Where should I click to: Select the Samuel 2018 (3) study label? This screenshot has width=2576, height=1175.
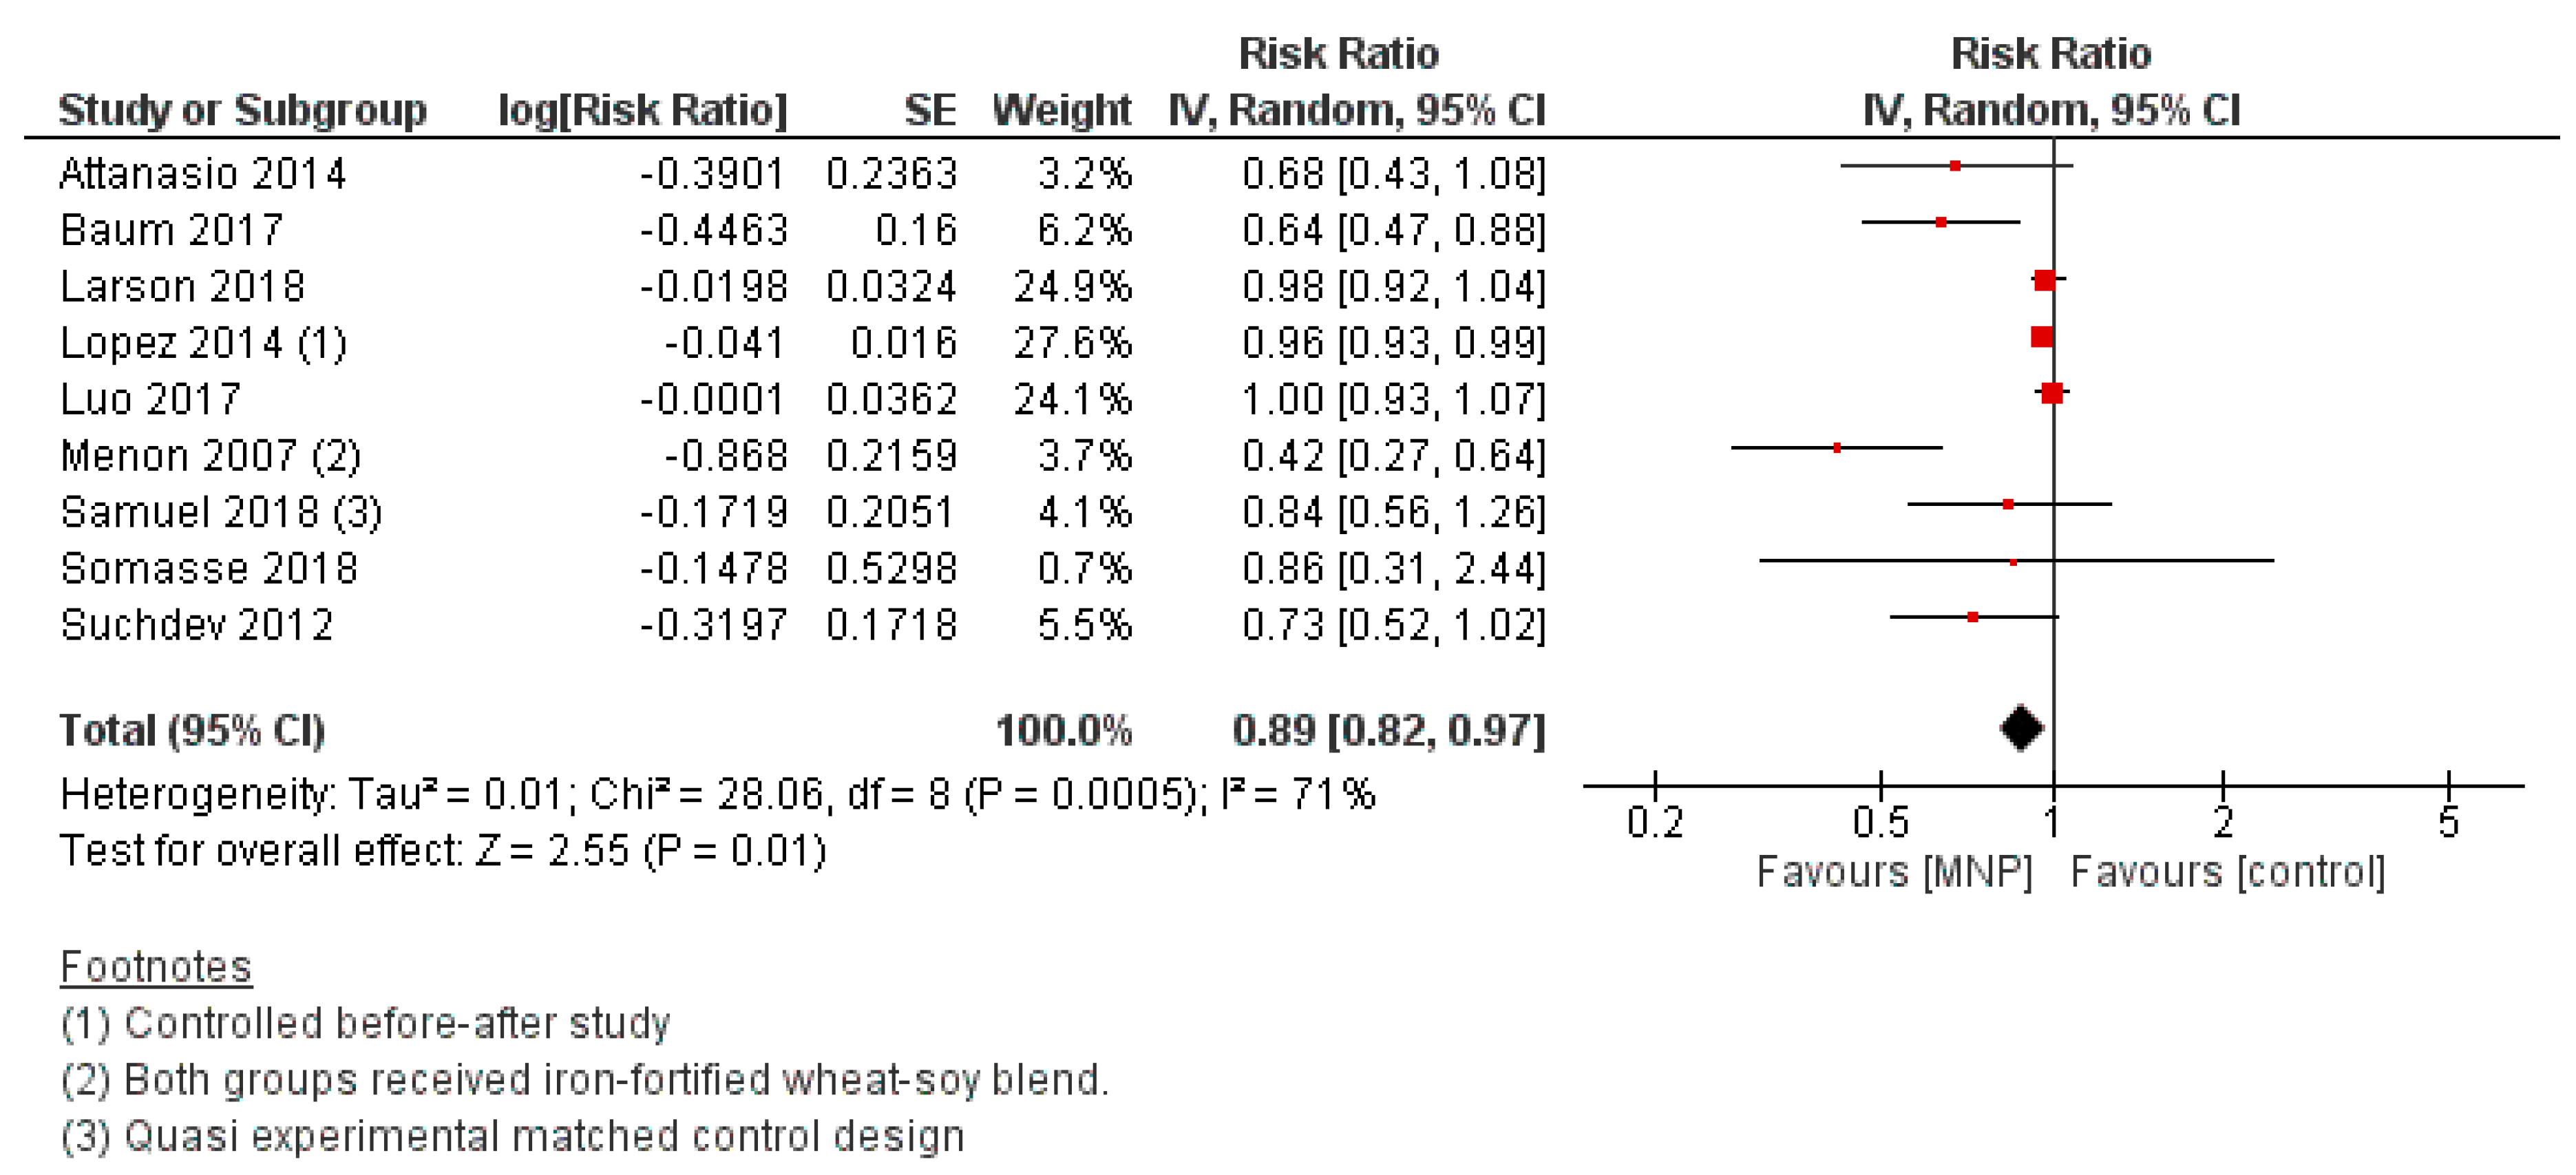221,512
